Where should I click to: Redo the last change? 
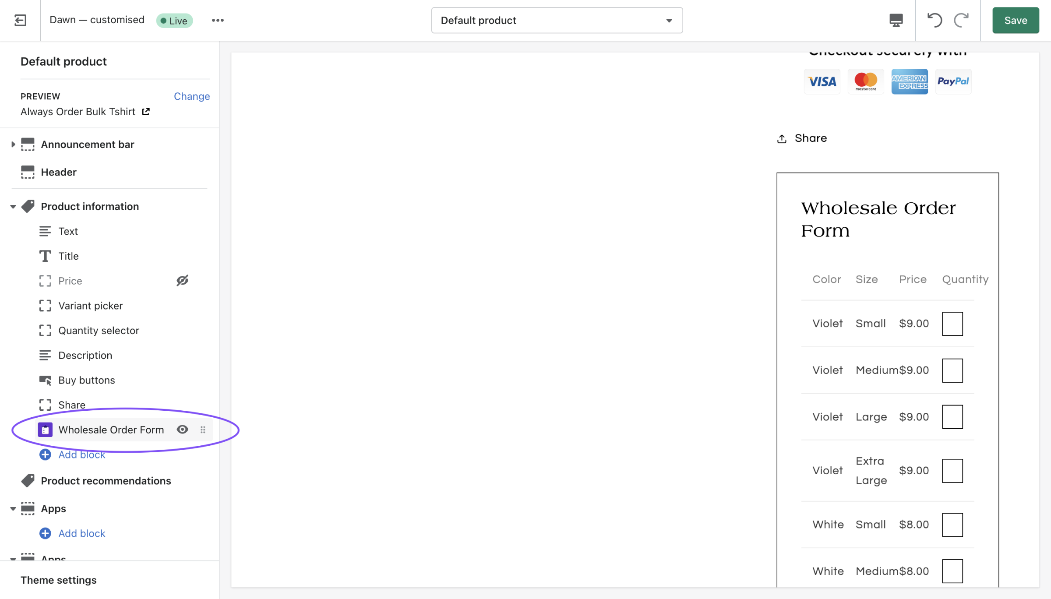point(961,20)
